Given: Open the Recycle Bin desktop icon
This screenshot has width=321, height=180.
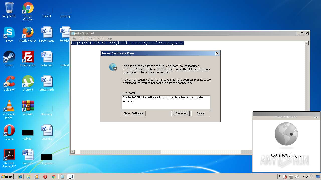Looking at the screenshot, I should click(9, 10).
